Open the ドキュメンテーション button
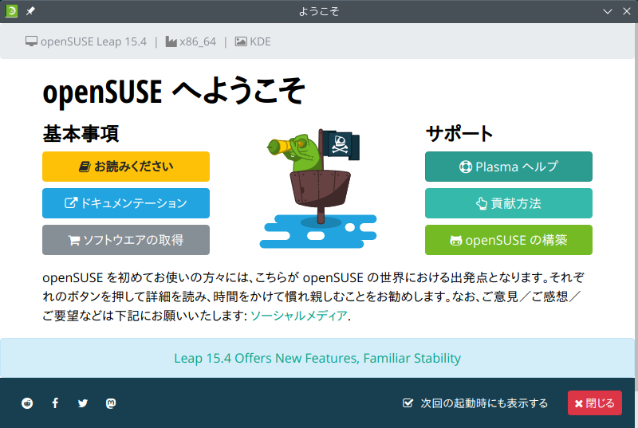The image size is (638, 428). coord(126,203)
